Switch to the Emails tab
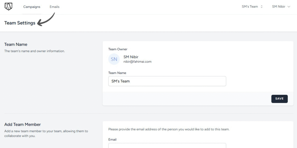Image resolution: width=297 pixels, height=148 pixels. [x=55, y=7]
